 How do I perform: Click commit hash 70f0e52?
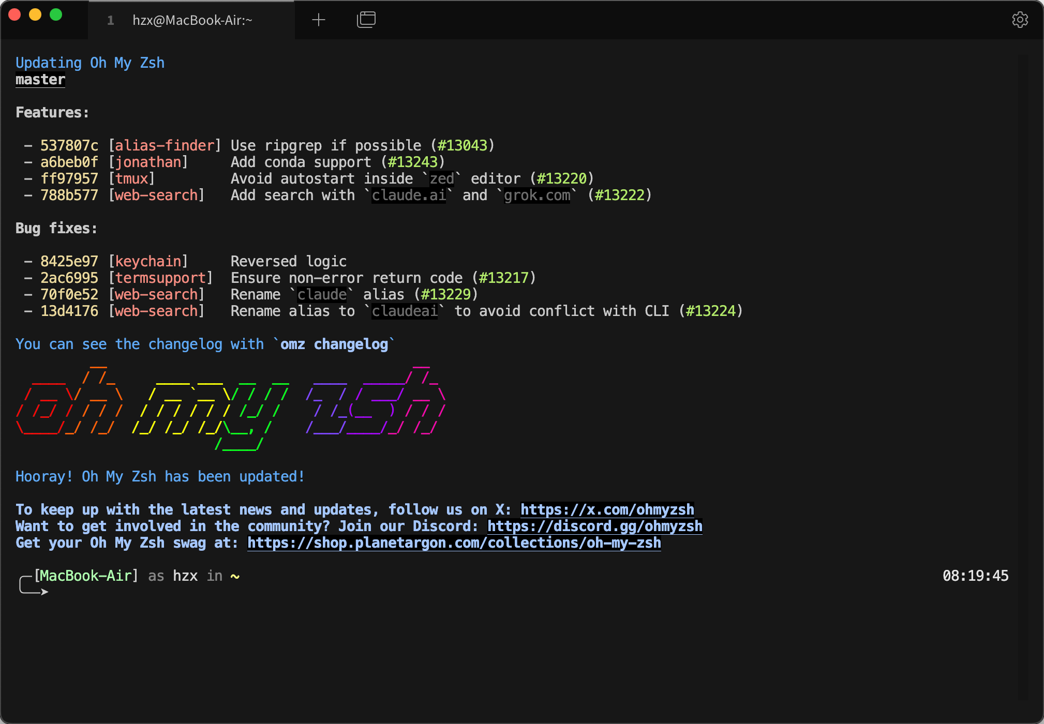69,295
